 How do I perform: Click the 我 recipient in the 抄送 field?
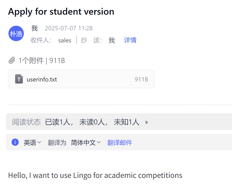[112, 40]
